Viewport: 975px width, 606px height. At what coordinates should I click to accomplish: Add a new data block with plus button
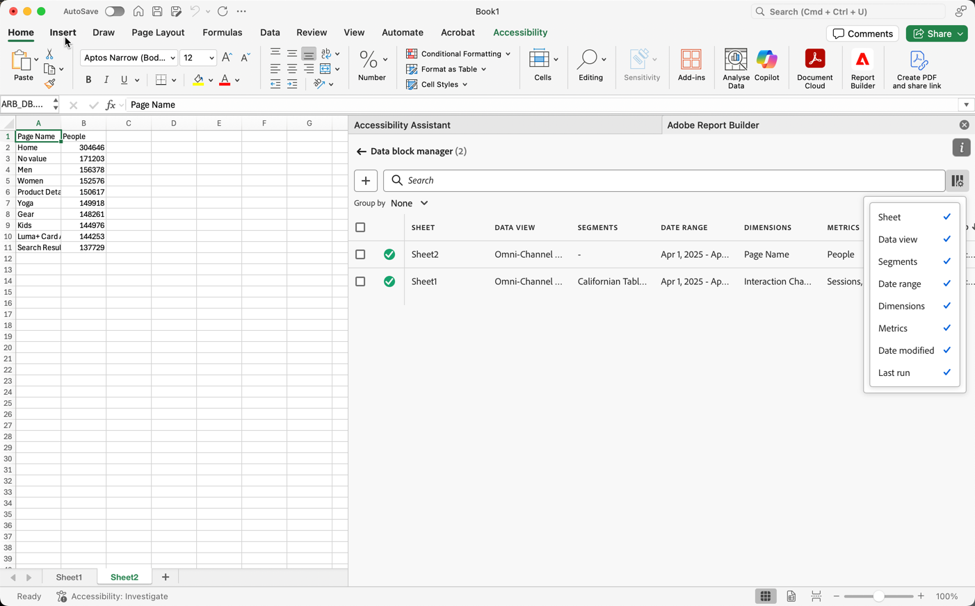click(x=366, y=181)
